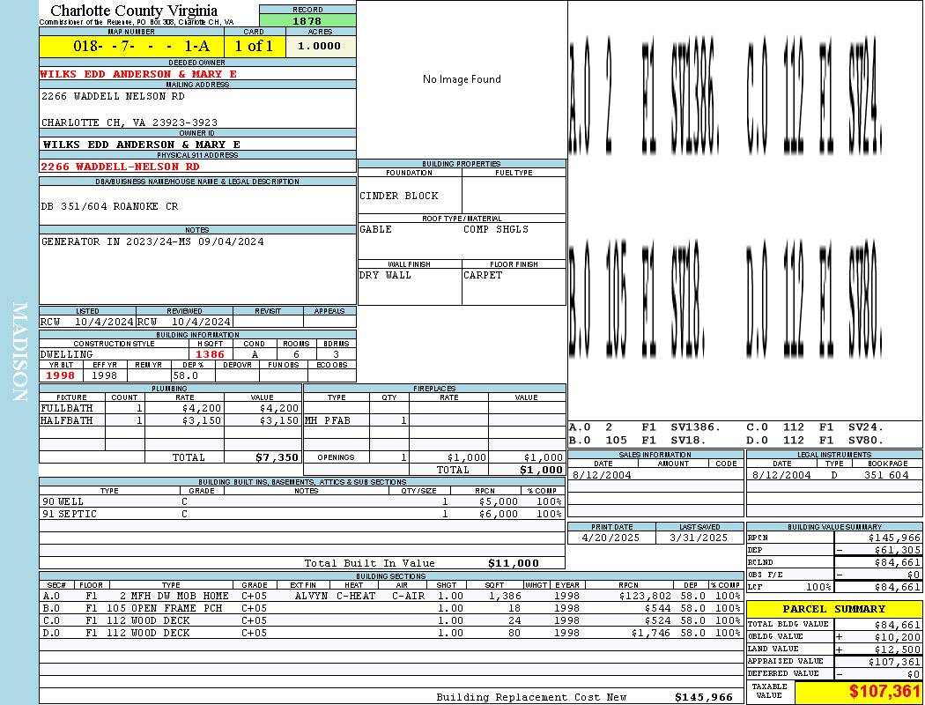Click the DEP value $61,305 in summary
The width and height of the screenshot is (925, 705).
pyautogui.click(x=898, y=551)
